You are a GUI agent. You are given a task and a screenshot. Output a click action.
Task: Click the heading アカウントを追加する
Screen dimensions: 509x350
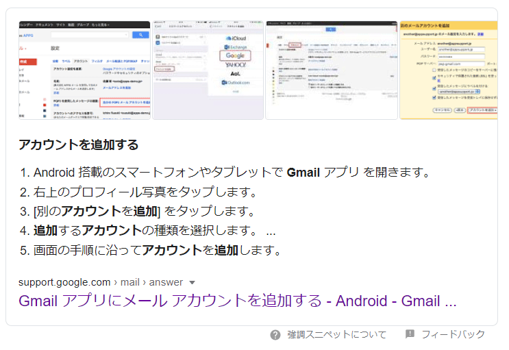[79, 145]
